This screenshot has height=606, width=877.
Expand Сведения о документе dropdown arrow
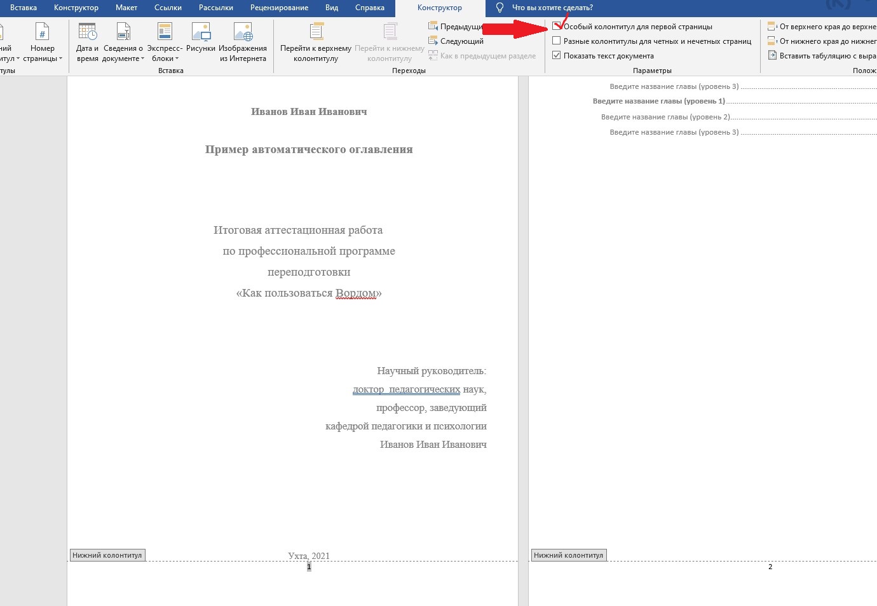(143, 58)
